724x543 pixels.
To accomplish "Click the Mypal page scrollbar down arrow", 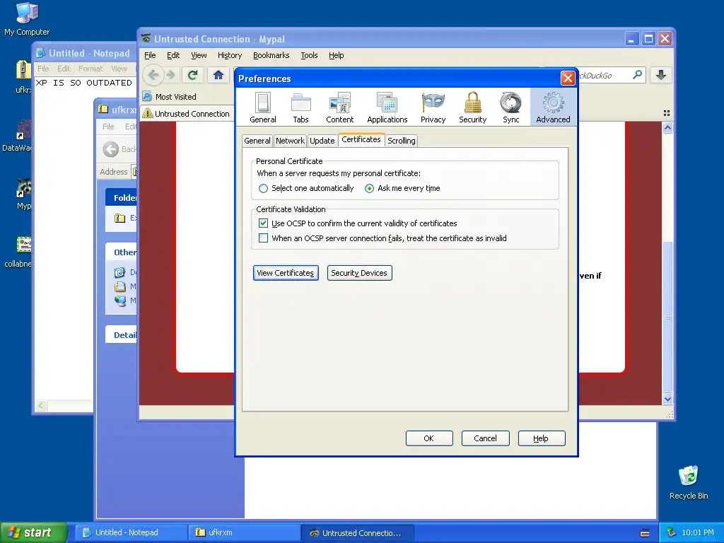I will [667, 399].
